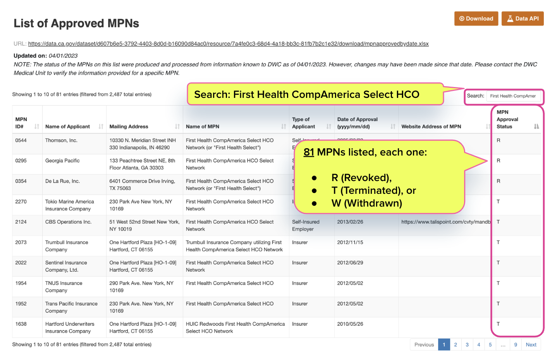Viewport: 550px width, 359px height.
Task: Select Trumbull Insurance Company applicant cell
Action: pyautogui.click(x=74, y=246)
